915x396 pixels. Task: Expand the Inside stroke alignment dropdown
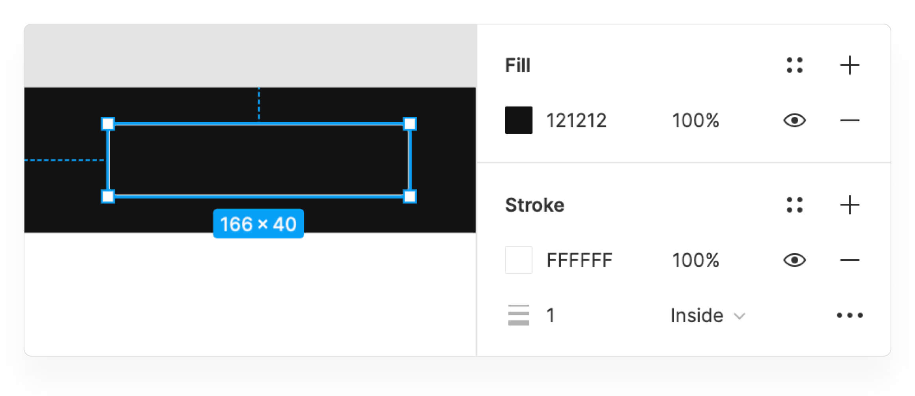point(708,316)
